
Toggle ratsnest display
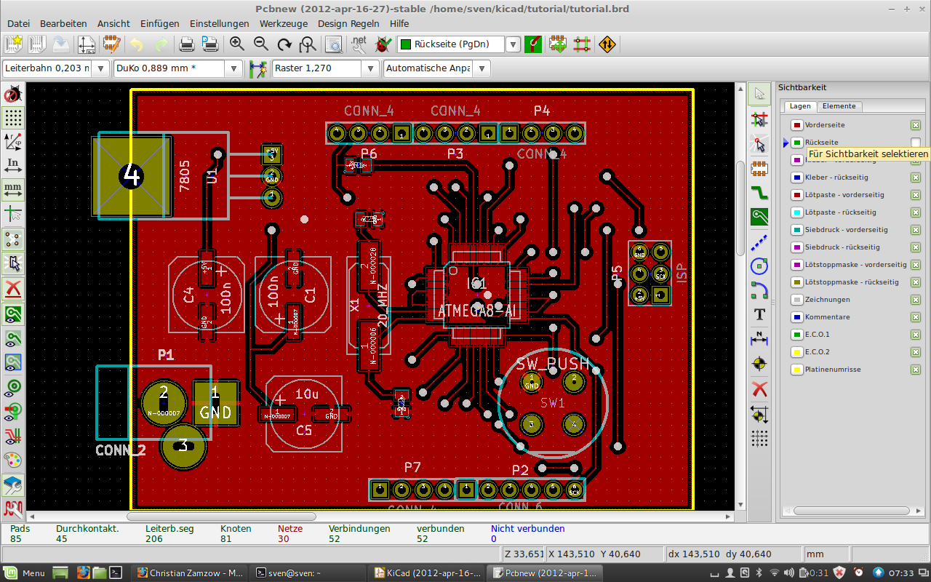pos(13,239)
